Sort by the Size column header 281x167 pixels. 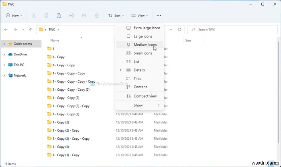pyautogui.click(x=188, y=40)
